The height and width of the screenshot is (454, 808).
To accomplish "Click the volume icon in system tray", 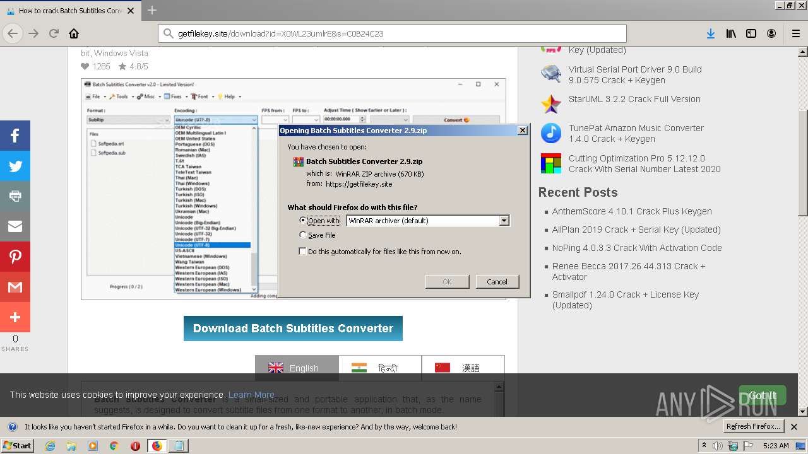I will point(718,446).
